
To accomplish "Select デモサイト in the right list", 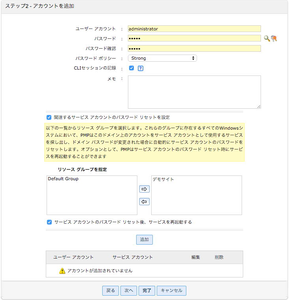I will coord(163,179).
